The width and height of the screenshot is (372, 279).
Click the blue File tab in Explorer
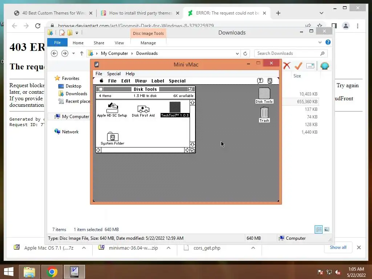(x=57, y=43)
